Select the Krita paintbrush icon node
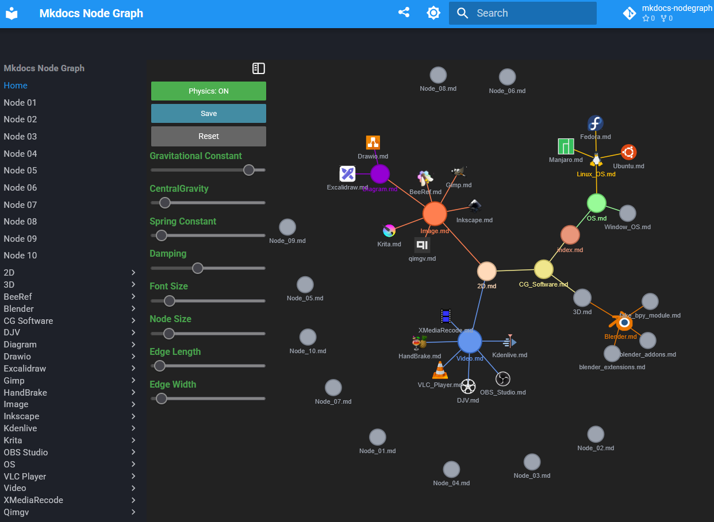 click(x=389, y=231)
